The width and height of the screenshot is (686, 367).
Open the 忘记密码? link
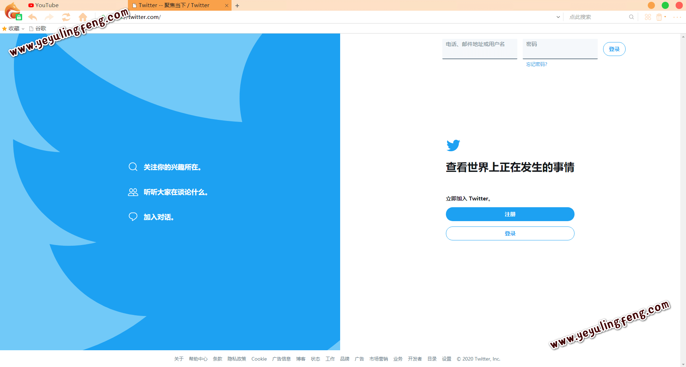point(537,64)
